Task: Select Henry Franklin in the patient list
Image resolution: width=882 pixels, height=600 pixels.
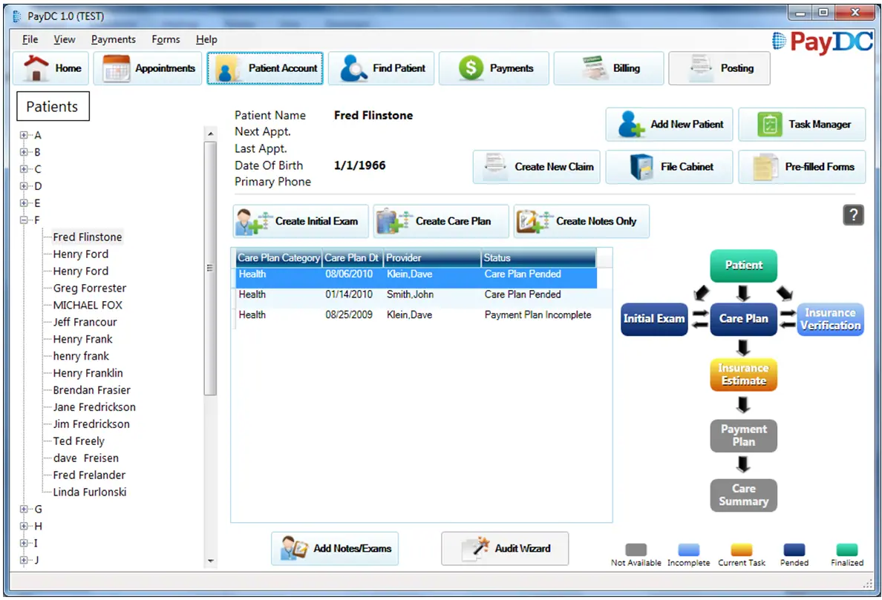Action: (87, 372)
